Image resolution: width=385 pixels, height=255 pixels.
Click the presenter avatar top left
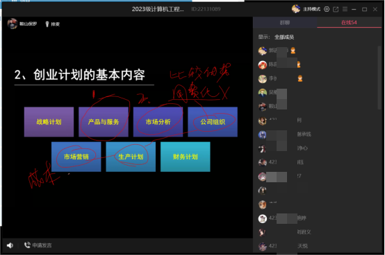pos(13,24)
